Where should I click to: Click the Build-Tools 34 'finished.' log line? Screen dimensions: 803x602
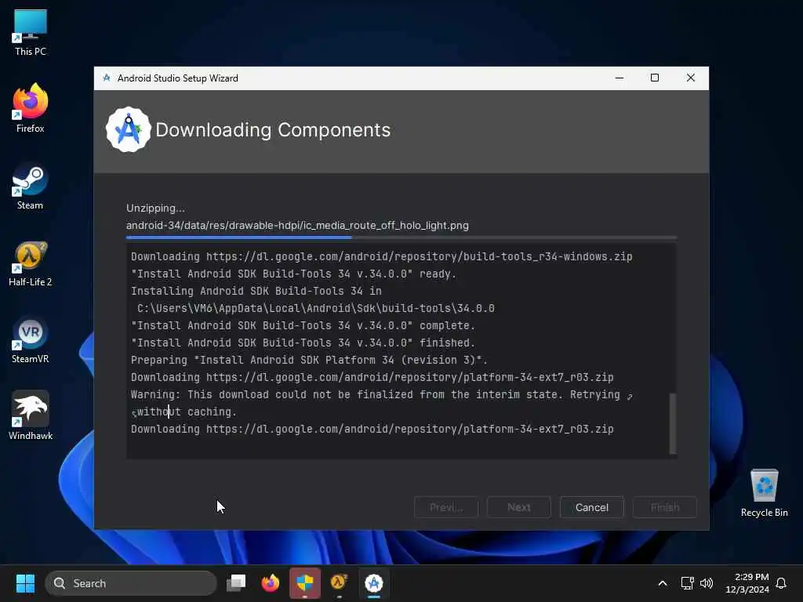point(303,343)
